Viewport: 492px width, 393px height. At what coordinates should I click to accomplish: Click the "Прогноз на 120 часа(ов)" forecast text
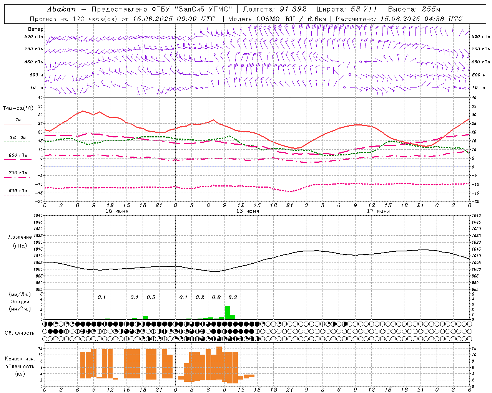[74, 19]
